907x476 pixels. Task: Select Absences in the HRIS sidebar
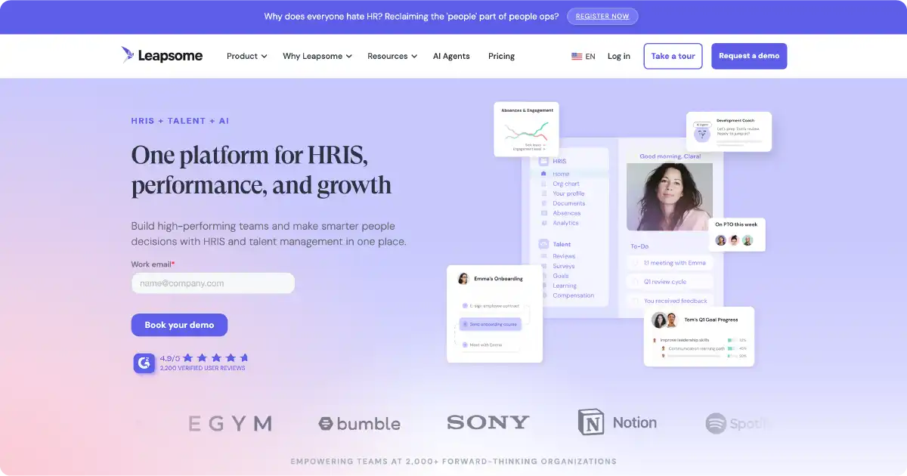point(567,213)
